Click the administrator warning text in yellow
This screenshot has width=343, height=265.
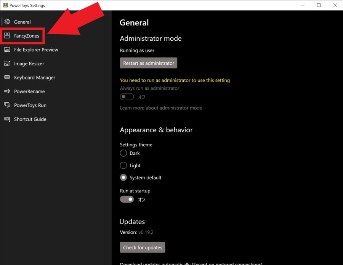[175, 80]
